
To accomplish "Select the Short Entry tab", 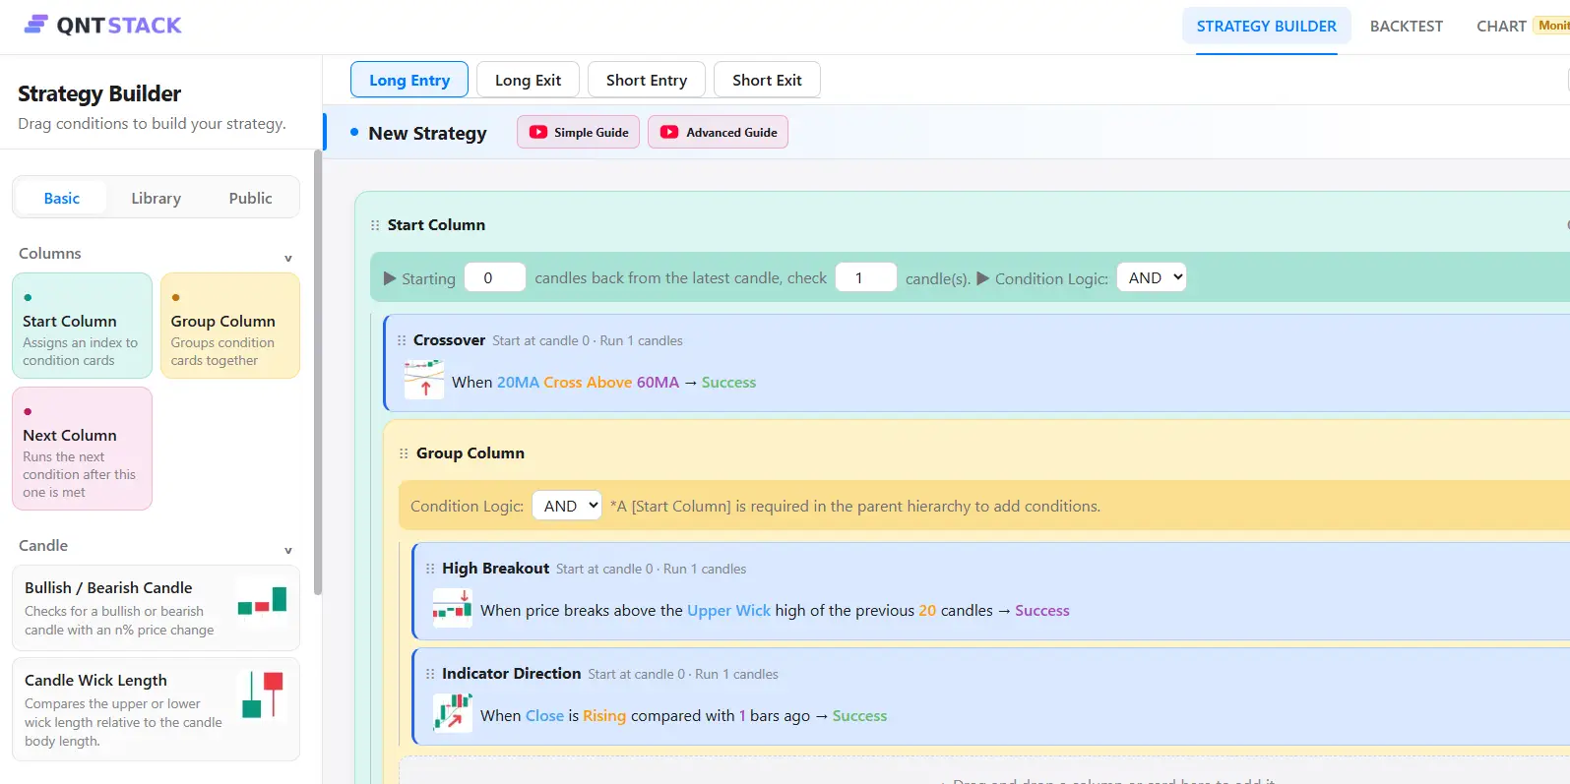I will tap(647, 80).
